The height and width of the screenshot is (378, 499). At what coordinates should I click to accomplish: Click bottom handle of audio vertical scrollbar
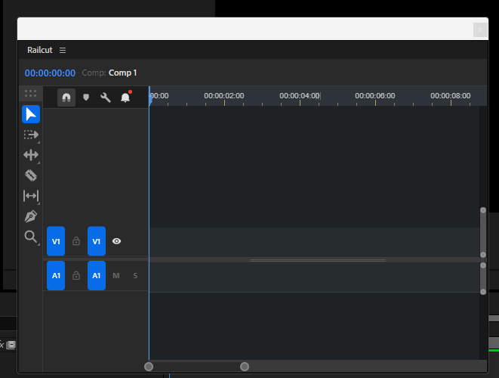pos(483,292)
